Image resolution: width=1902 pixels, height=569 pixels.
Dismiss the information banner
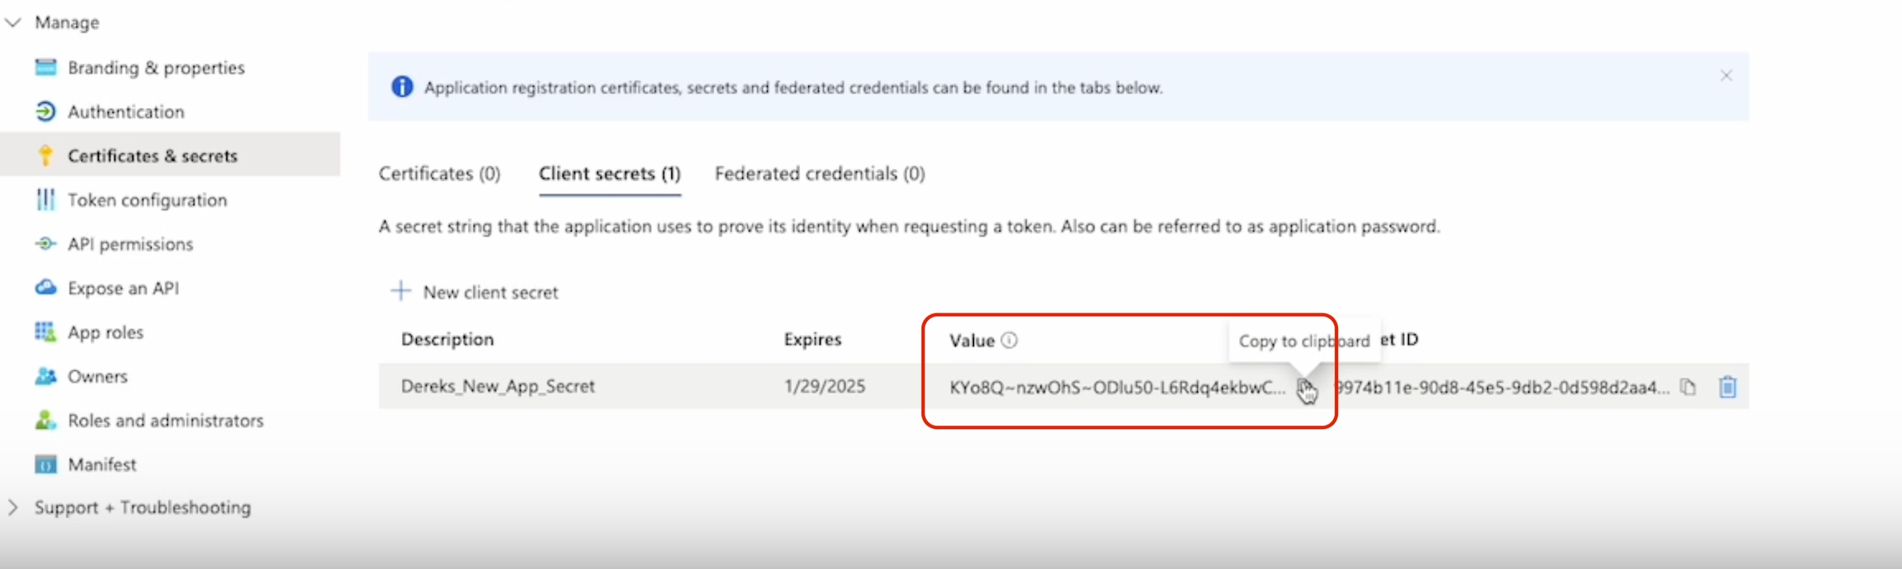tap(1725, 76)
